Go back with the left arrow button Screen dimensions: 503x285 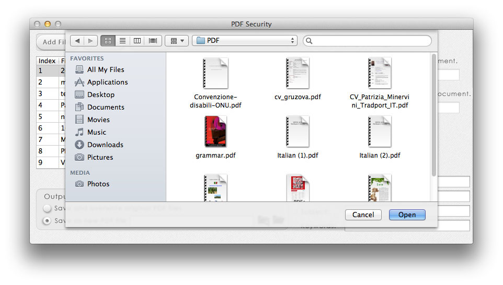tap(77, 41)
